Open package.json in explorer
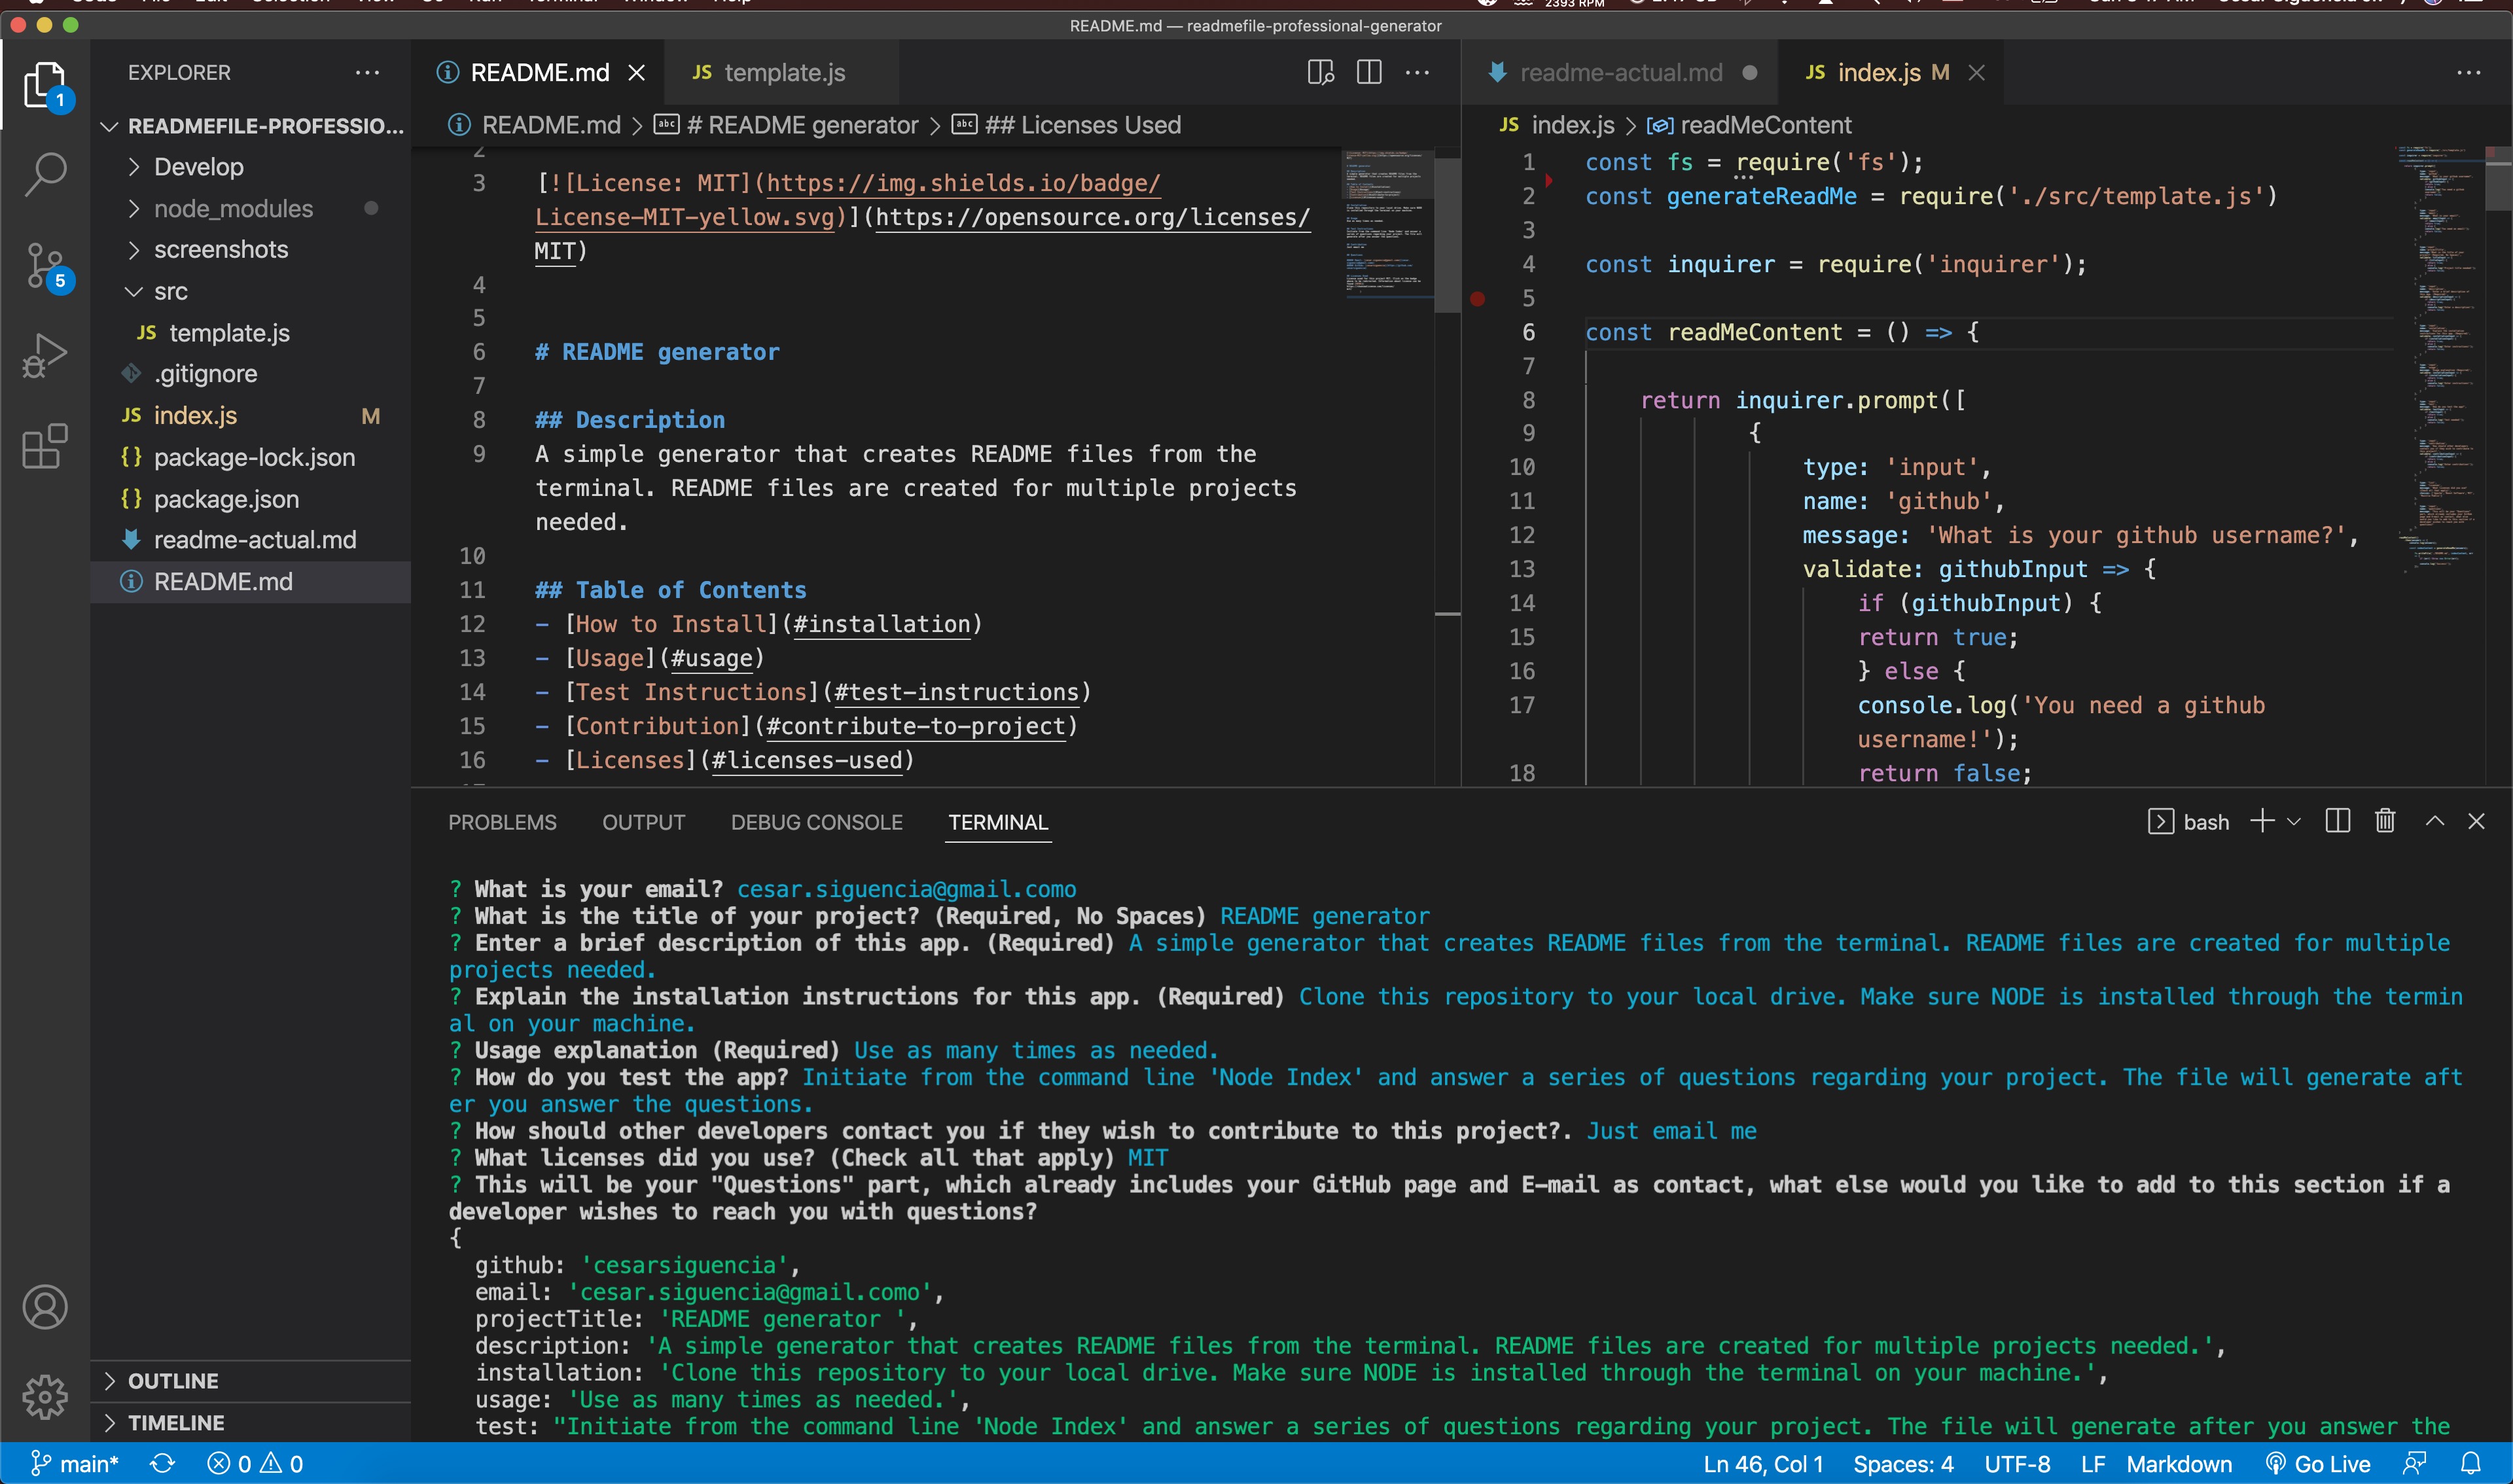 (x=250, y=499)
